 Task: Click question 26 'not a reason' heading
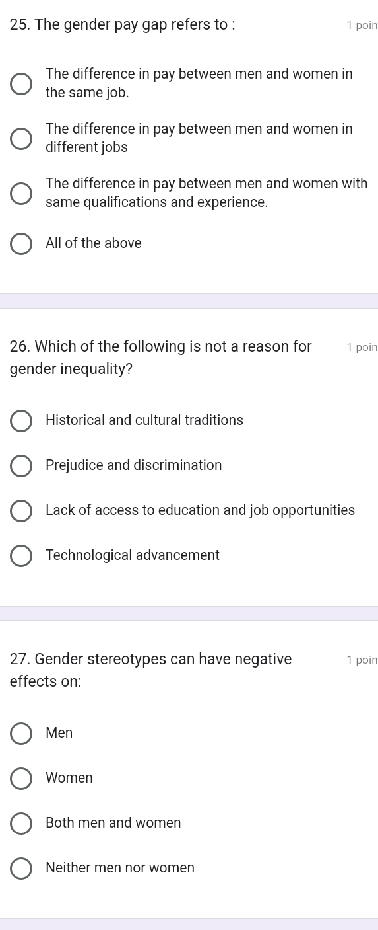point(161,358)
